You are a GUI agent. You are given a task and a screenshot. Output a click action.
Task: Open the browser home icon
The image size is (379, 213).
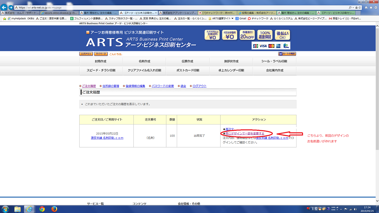pyautogui.click(x=366, y=8)
